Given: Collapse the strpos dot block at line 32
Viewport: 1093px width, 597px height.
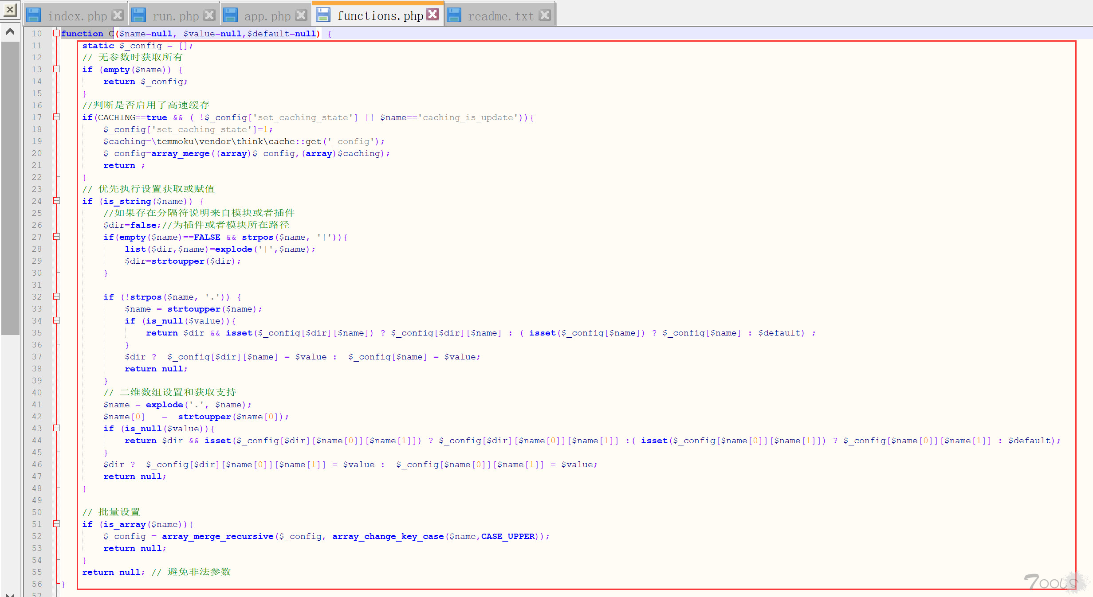Looking at the screenshot, I should (x=56, y=297).
